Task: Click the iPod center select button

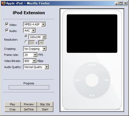Action: point(92,80)
